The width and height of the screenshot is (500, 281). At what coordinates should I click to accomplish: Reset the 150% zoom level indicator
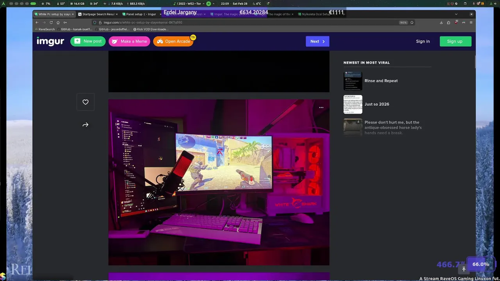(x=403, y=23)
